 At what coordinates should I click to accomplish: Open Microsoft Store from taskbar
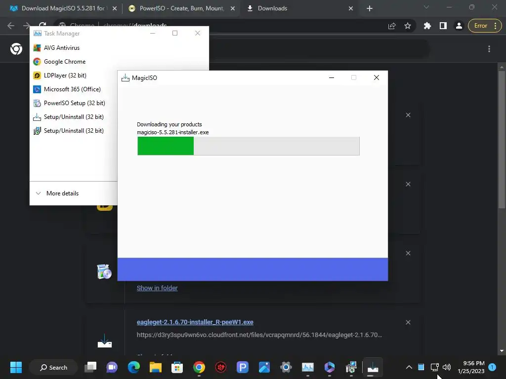pos(177,367)
